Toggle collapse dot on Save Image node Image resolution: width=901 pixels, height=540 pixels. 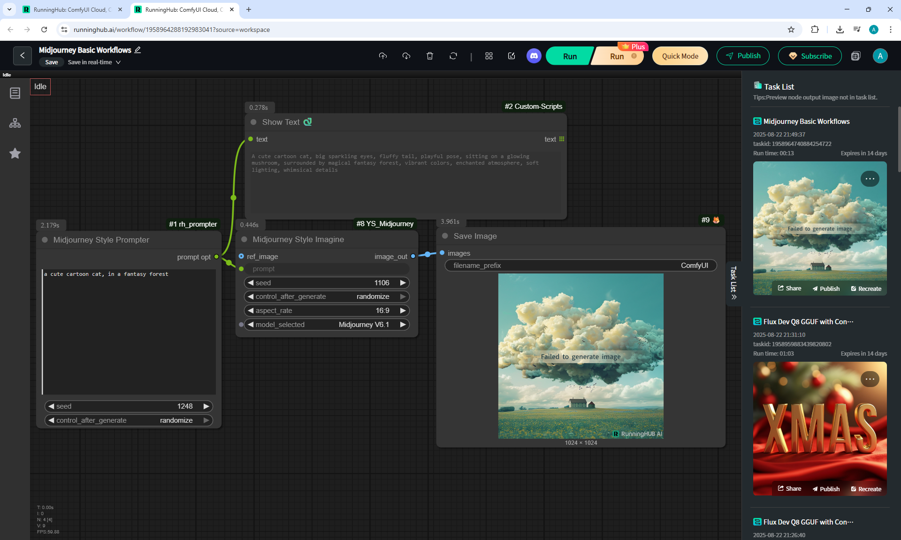(x=445, y=236)
